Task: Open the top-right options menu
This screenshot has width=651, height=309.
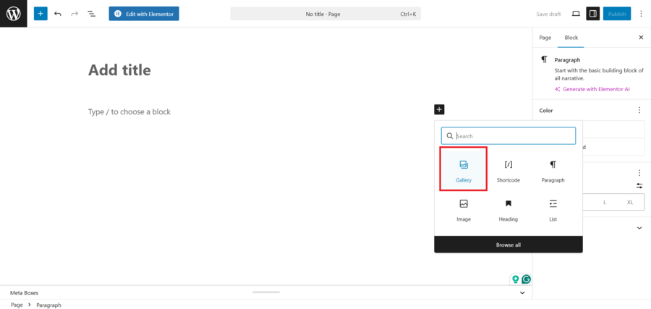Action: pyautogui.click(x=640, y=14)
